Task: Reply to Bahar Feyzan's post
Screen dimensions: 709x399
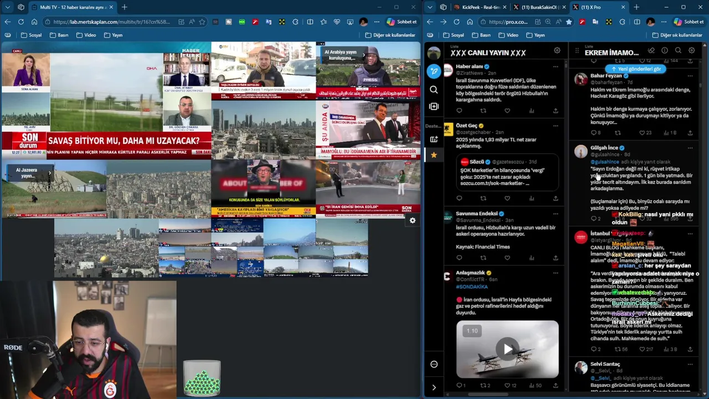Action: coord(595,133)
